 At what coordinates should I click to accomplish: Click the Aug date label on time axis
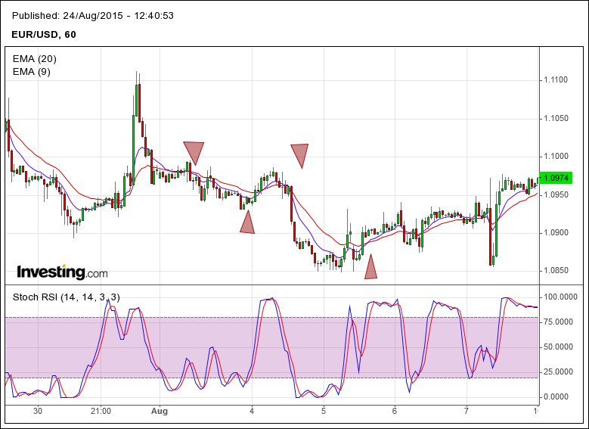(x=159, y=411)
